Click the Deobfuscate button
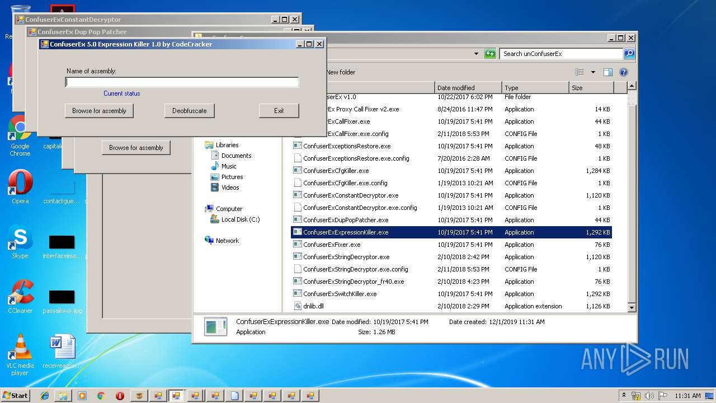Screen dimensions: 716x403 point(189,111)
